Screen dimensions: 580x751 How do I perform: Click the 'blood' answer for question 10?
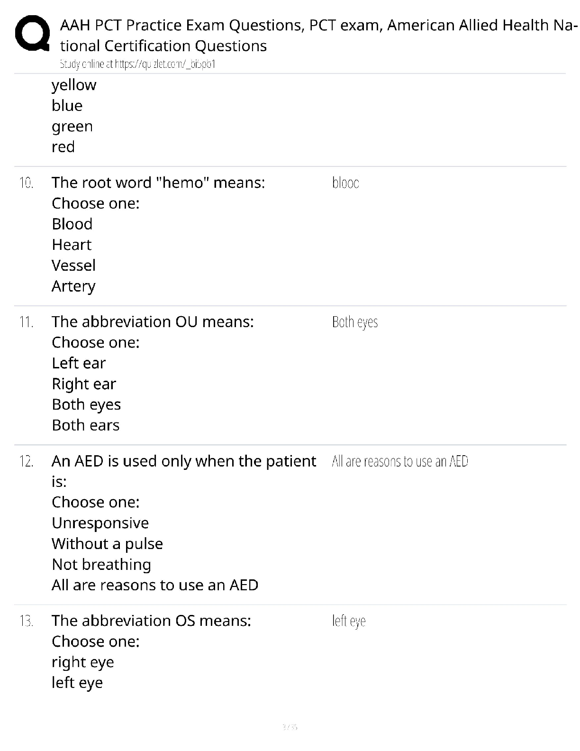(345, 183)
